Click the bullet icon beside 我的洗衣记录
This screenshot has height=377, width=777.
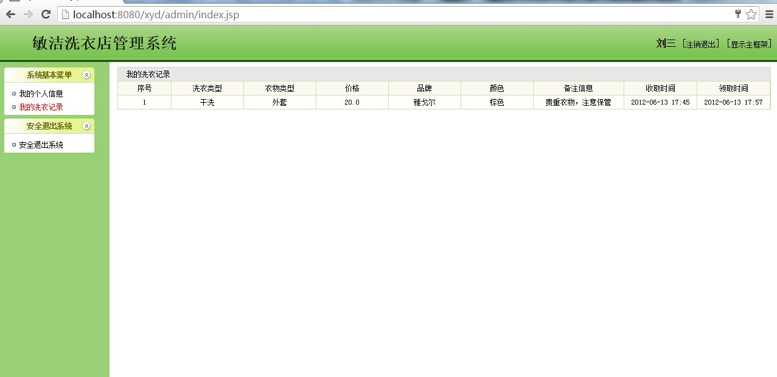pyautogui.click(x=14, y=107)
